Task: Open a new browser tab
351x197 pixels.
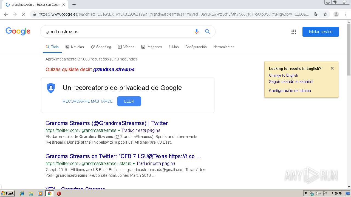Action: coord(74,5)
